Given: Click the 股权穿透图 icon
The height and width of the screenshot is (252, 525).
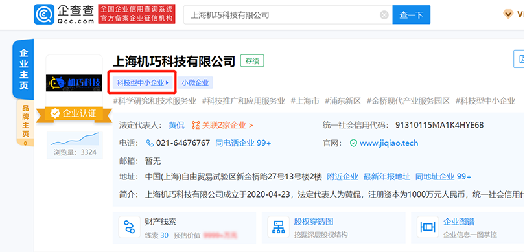Looking at the screenshot, I should (278, 227).
